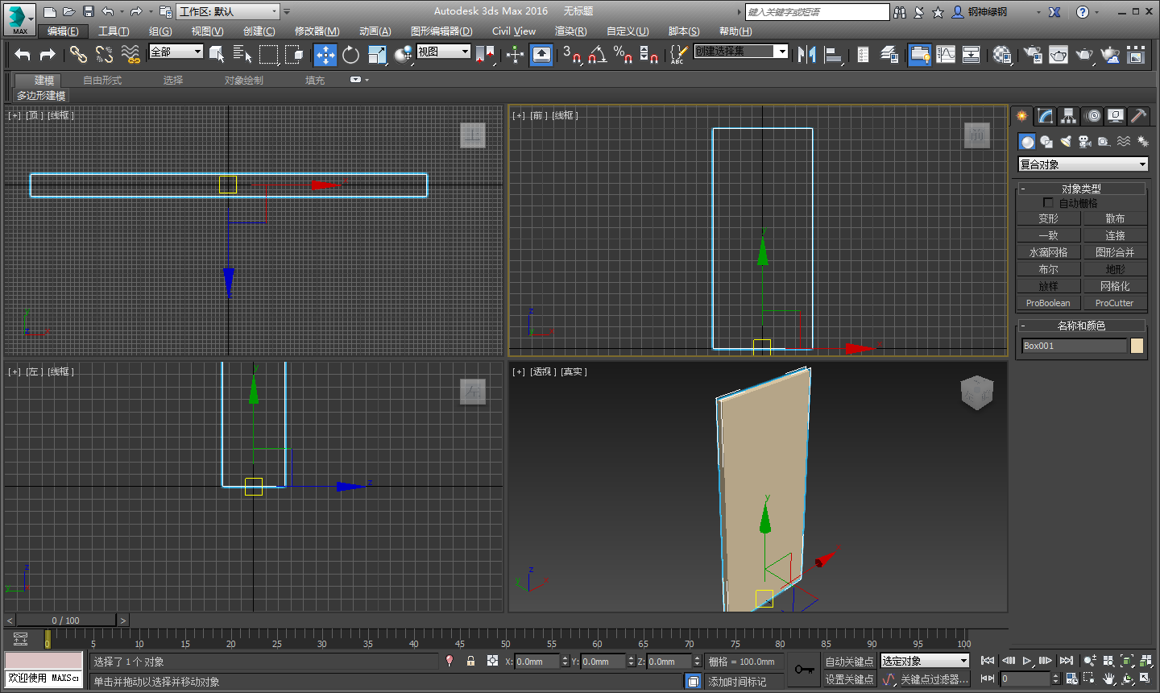1160x693 pixels.
Task: Toggle the Angle Snap button
Action: (x=597, y=54)
